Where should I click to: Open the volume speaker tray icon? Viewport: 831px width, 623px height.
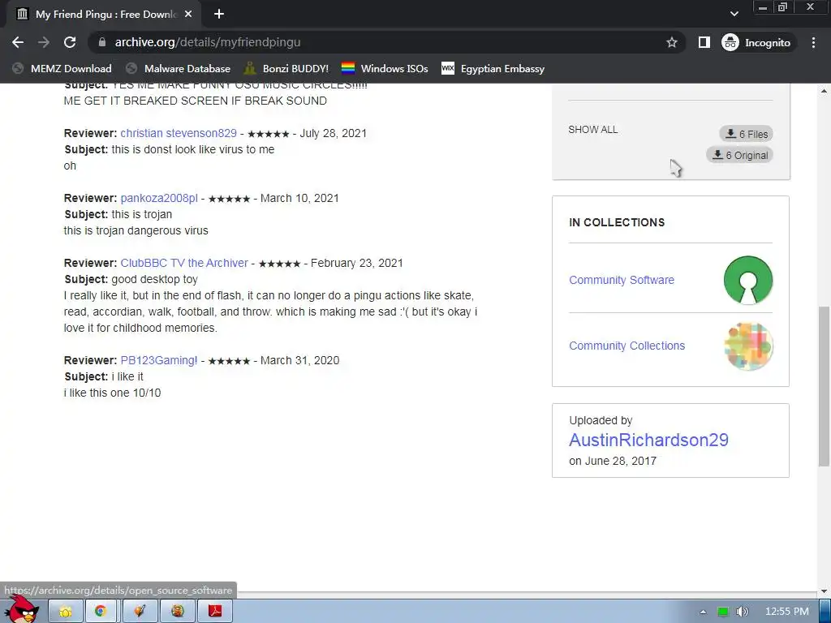click(742, 612)
